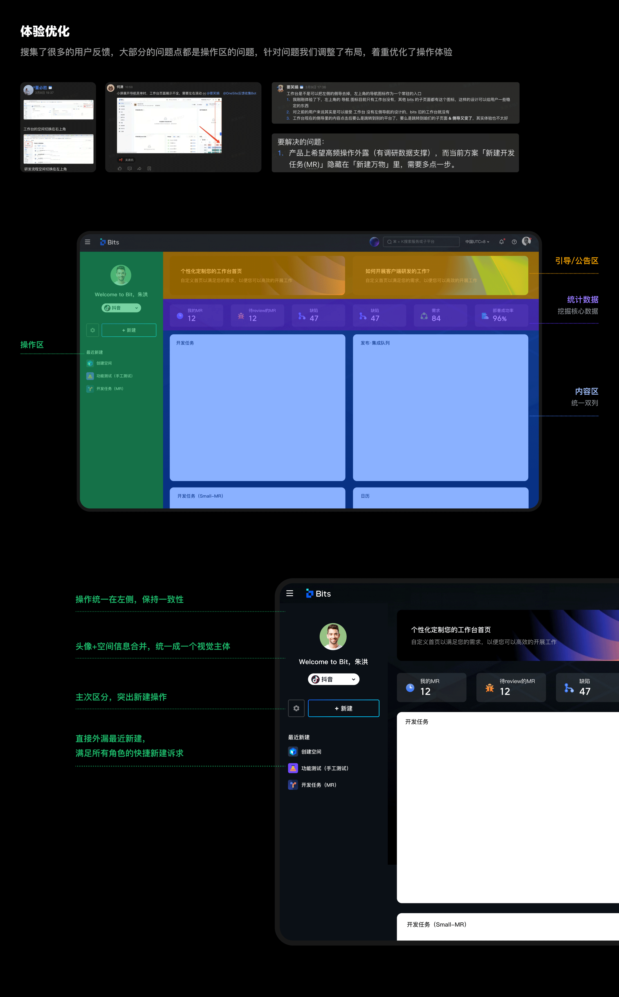This screenshot has height=997, width=619.
Task: Expand 抖音 space dropdown in dark mockup
Action: pos(334,679)
